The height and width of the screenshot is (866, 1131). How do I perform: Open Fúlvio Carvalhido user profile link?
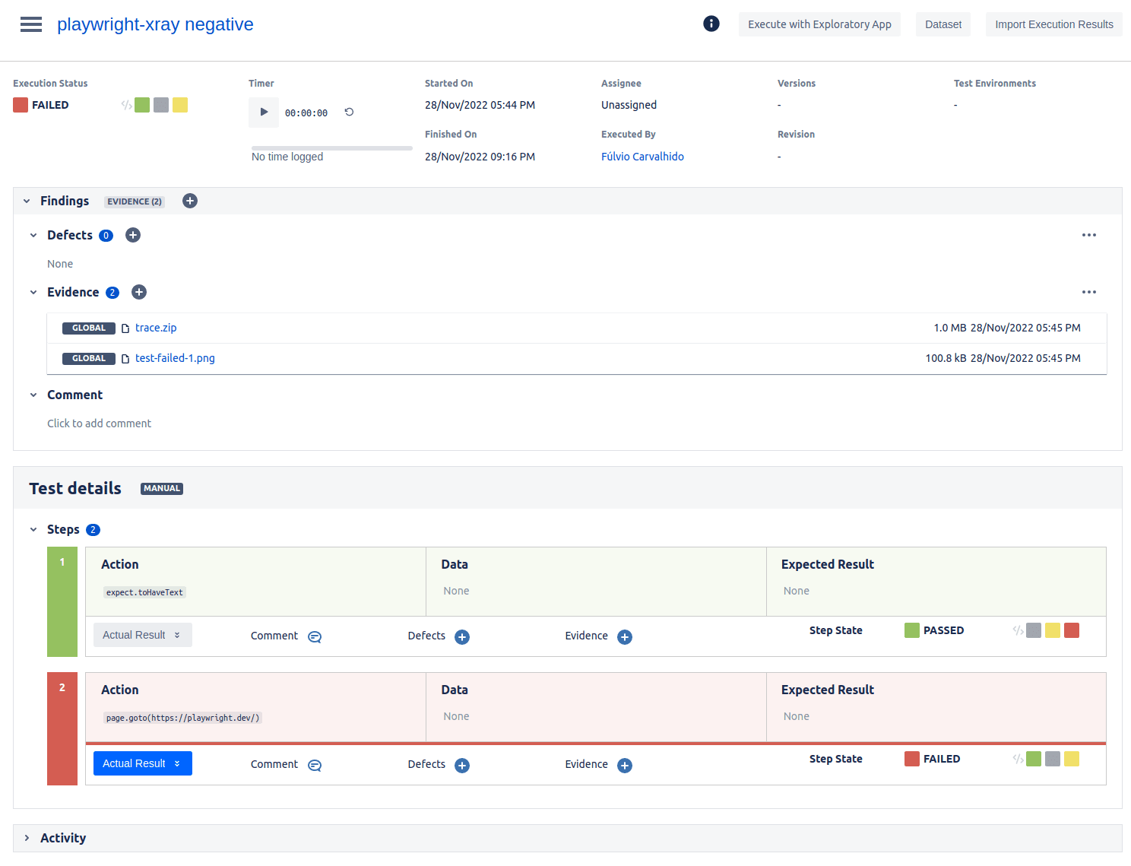(x=642, y=157)
